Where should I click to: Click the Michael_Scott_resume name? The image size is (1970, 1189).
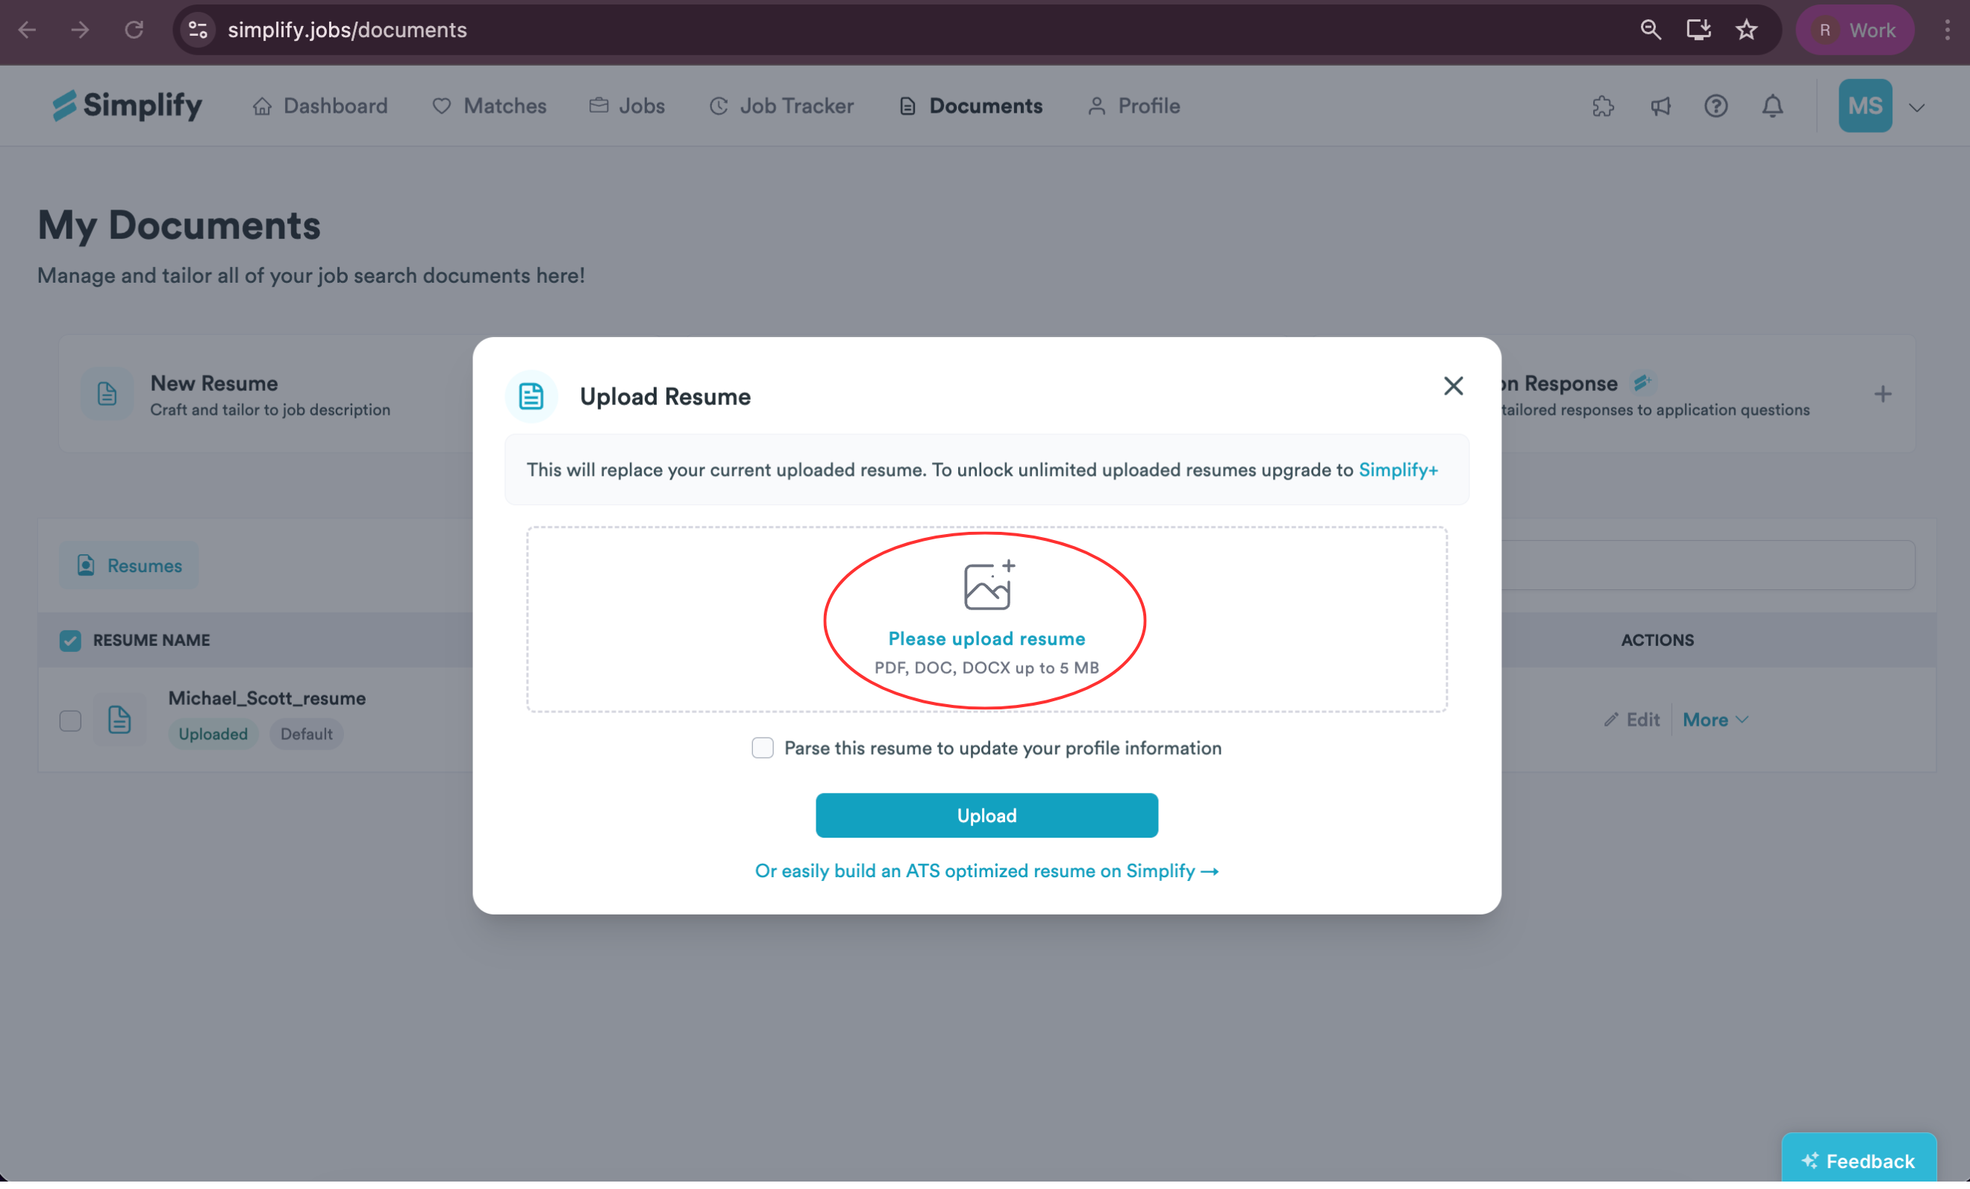click(x=267, y=697)
